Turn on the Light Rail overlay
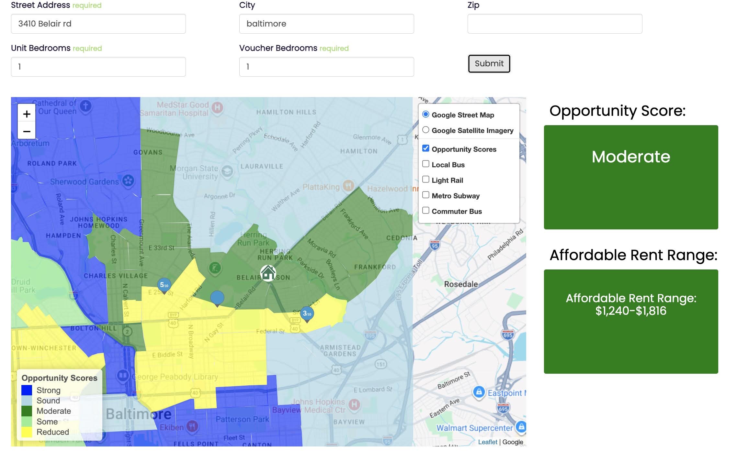737x451 pixels. [x=426, y=179]
